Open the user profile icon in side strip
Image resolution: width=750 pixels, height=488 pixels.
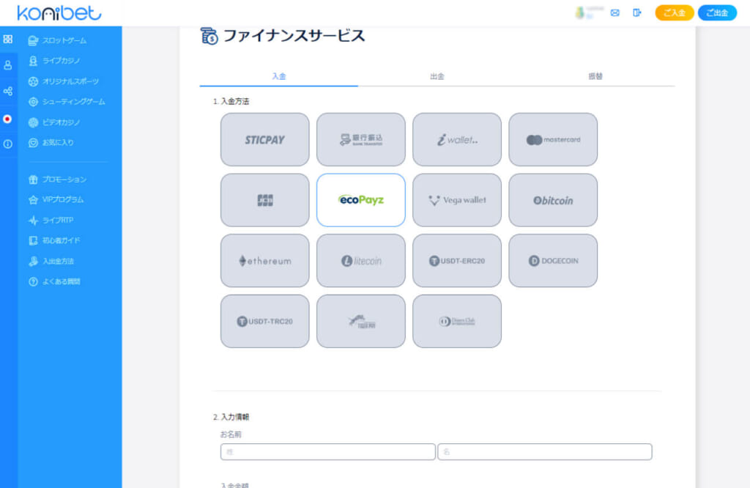click(x=7, y=65)
